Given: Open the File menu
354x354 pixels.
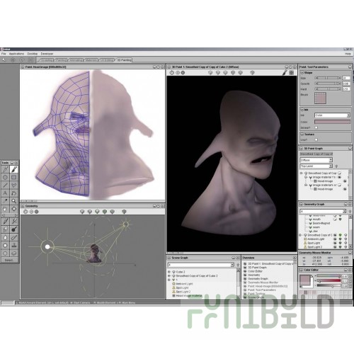Looking at the screenshot, I should click(x=4, y=54).
